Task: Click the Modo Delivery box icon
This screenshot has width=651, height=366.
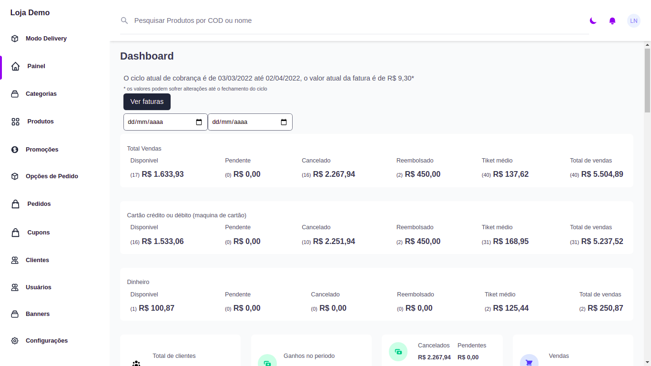Action: tap(15, 39)
